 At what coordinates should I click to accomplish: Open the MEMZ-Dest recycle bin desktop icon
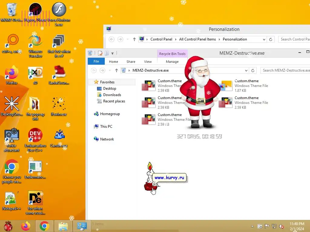pos(12,12)
